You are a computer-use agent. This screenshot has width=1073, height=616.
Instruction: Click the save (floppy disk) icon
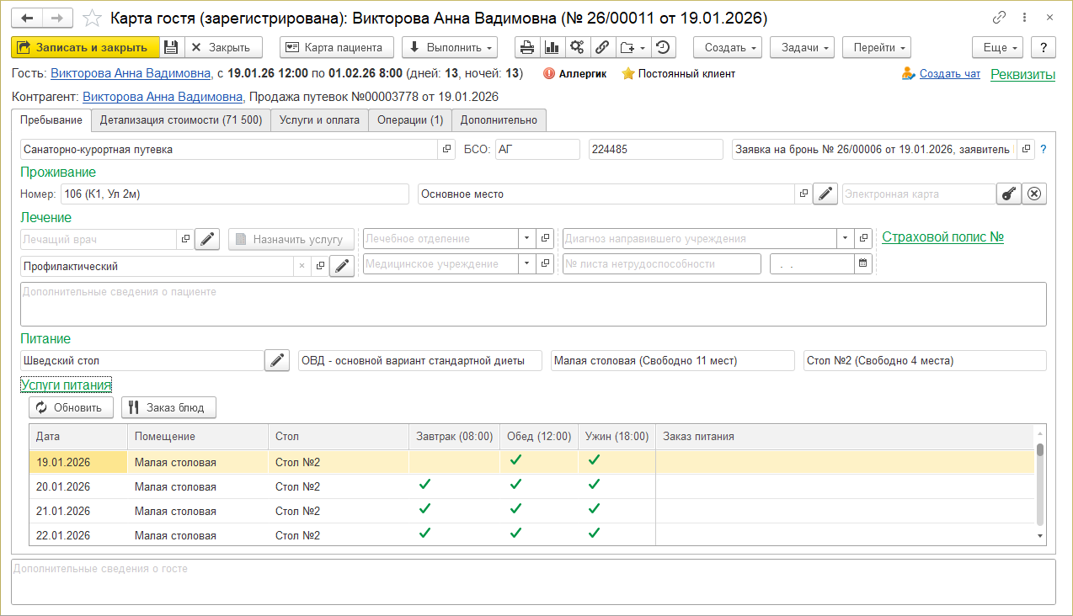pyautogui.click(x=171, y=48)
